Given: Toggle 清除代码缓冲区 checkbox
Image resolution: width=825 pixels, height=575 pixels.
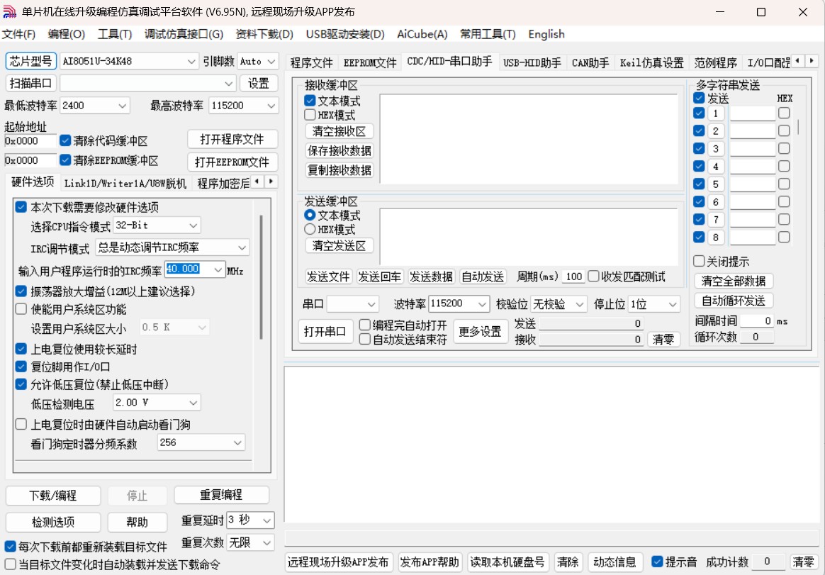Looking at the screenshot, I should tap(65, 140).
